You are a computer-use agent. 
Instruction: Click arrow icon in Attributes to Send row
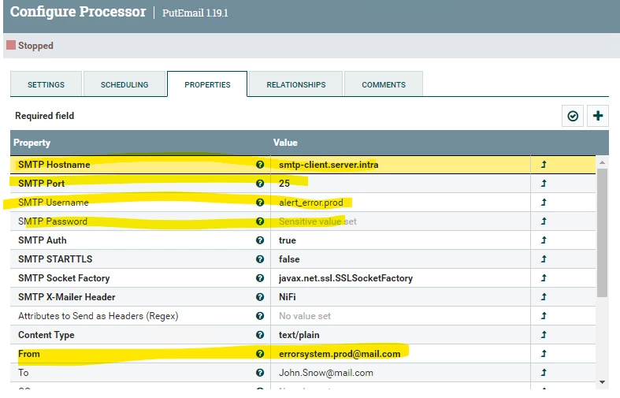(544, 316)
